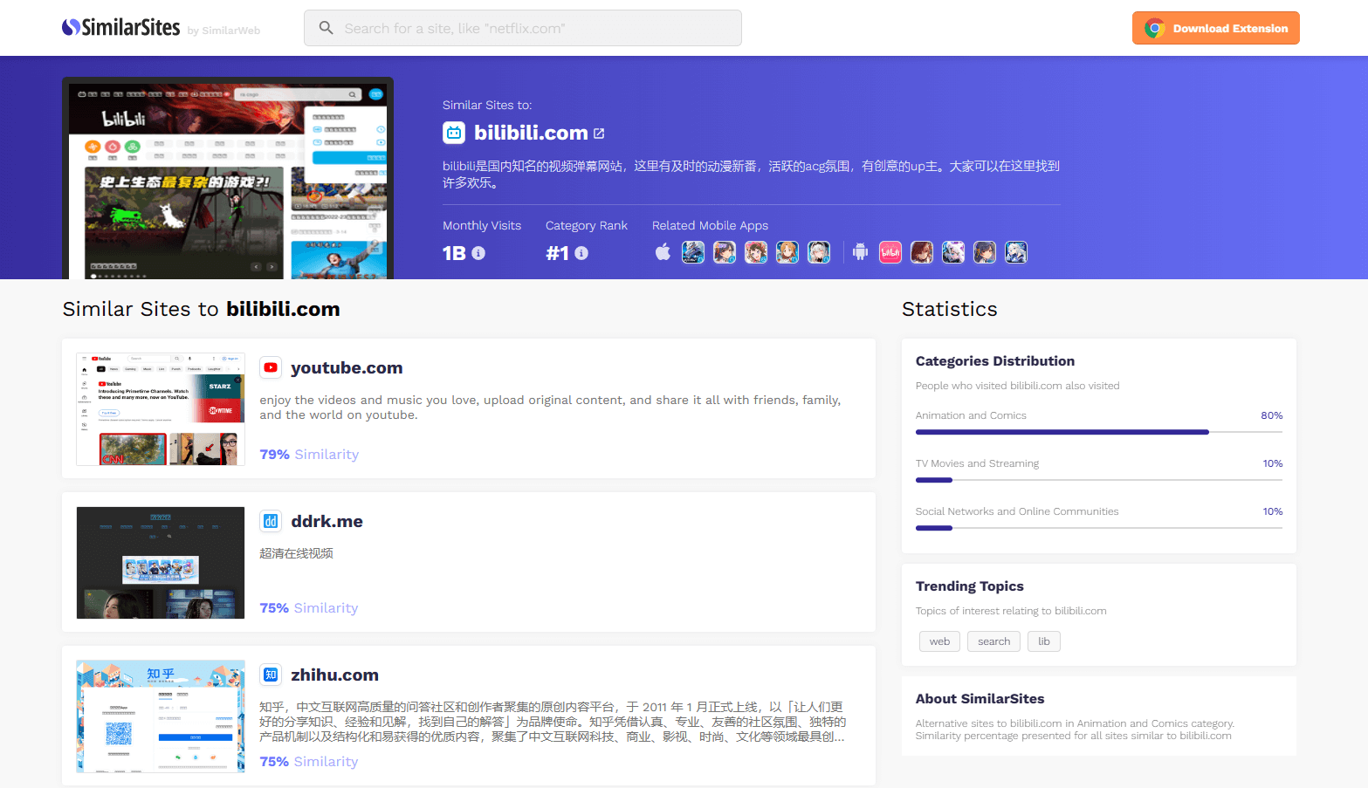Click the lib trending topic tag
The width and height of the screenshot is (1368, 788).
pyautogui.click(x=1044, y=641)
